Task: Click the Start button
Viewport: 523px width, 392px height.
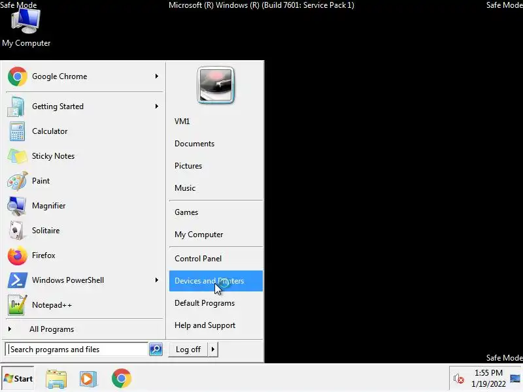Action: click(18, 379)
